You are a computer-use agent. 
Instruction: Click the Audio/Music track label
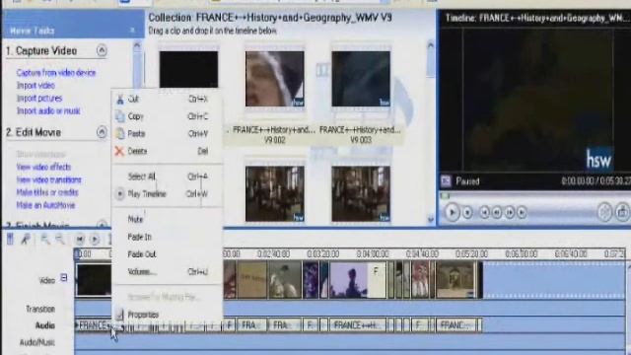[x=37, y=342]
